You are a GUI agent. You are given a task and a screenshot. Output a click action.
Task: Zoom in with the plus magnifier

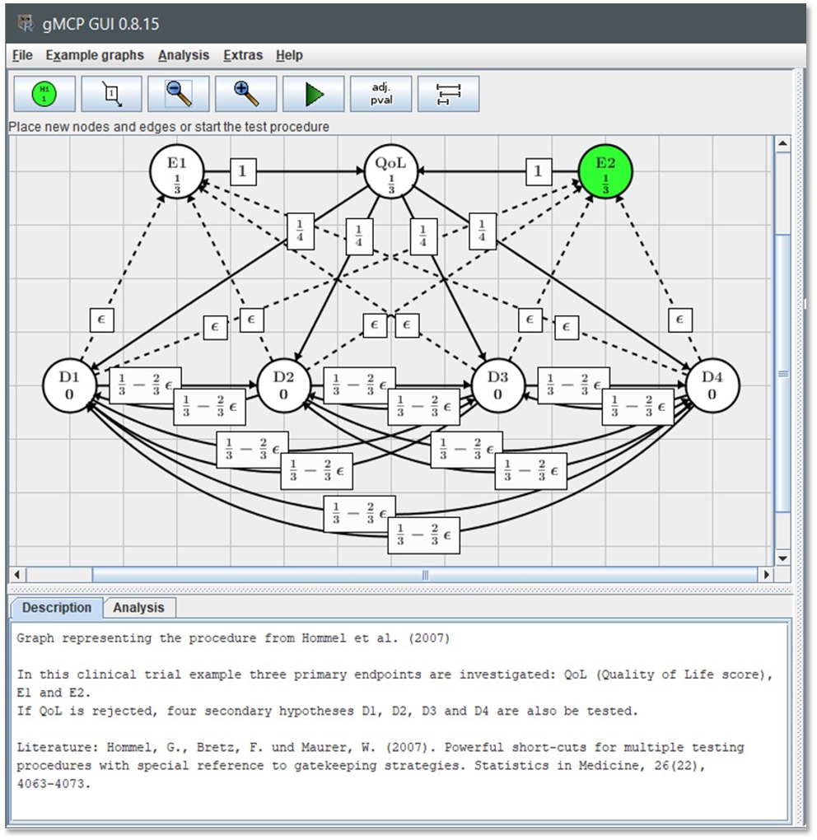pos(246,94)
